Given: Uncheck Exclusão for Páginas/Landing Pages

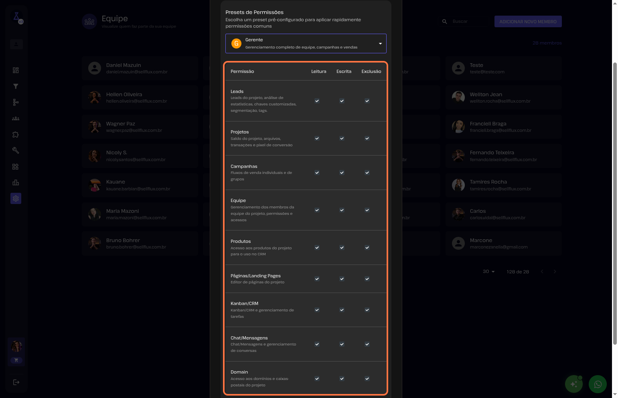Looking at the screenshot, I should (367, 279).
